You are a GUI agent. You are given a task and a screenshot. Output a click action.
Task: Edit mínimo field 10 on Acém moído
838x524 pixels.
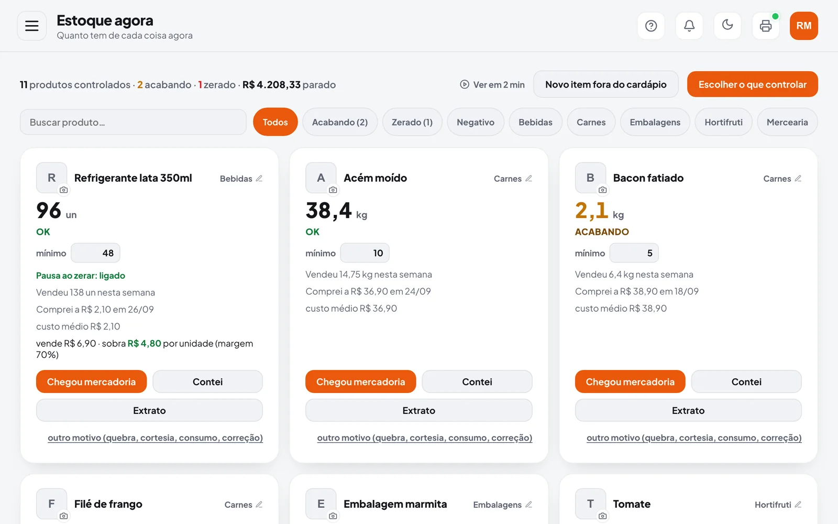pyautogui.click(x=365, y=253)
